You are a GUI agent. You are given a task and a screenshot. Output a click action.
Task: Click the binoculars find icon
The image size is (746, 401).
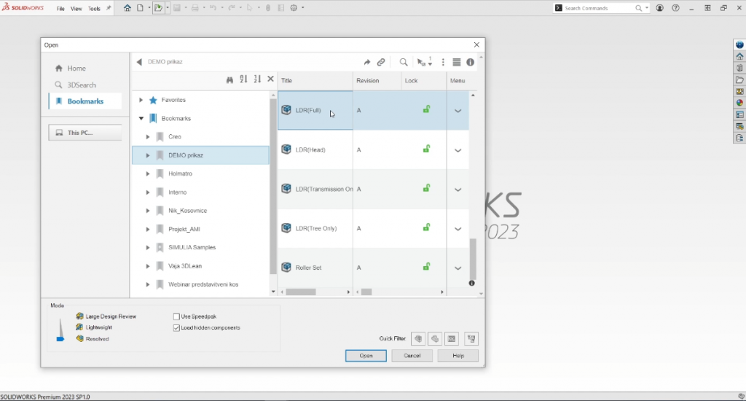point(229,80)
